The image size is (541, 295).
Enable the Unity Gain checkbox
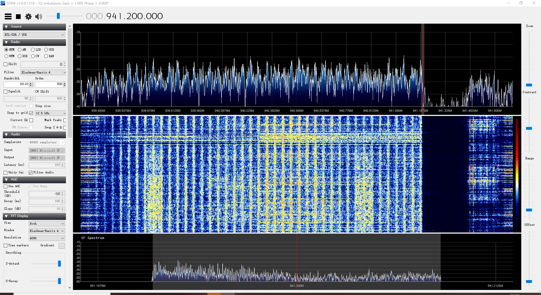5,173
